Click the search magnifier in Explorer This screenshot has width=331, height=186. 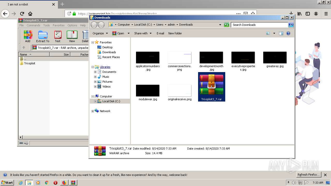tap(291, 25)
